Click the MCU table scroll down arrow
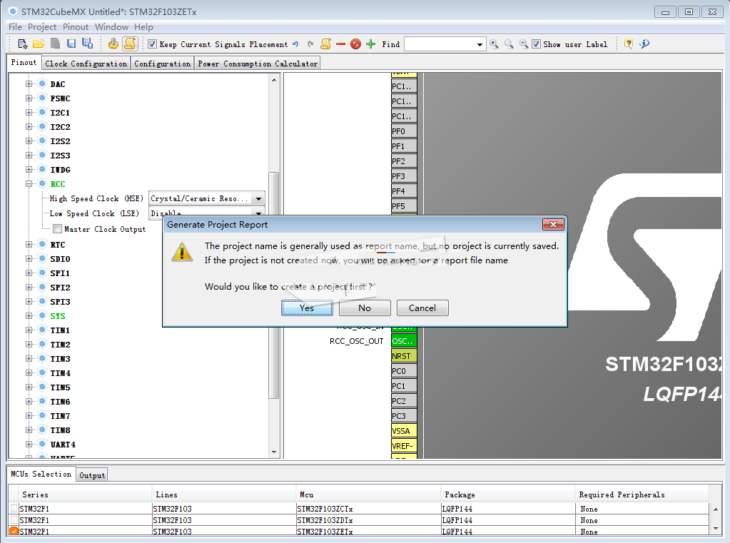Screen dimensions: 730x543 (716, 529)
